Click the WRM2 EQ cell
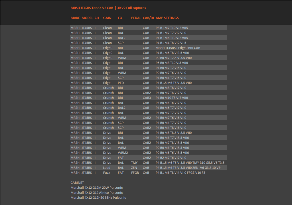The width and height of the screenshot is (292, 205). click(123, 153)
